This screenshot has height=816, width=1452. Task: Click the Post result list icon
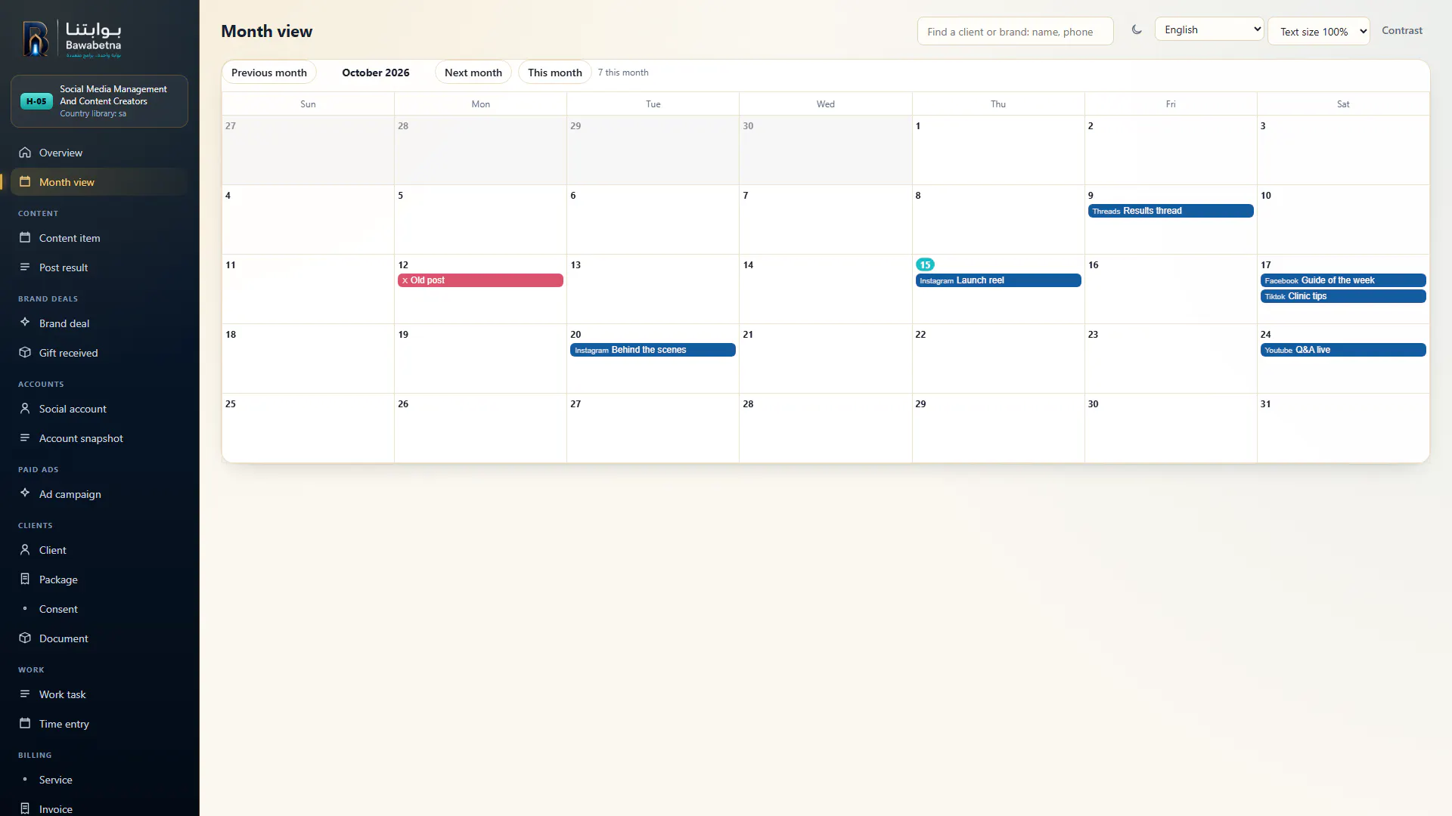(25, 267)
